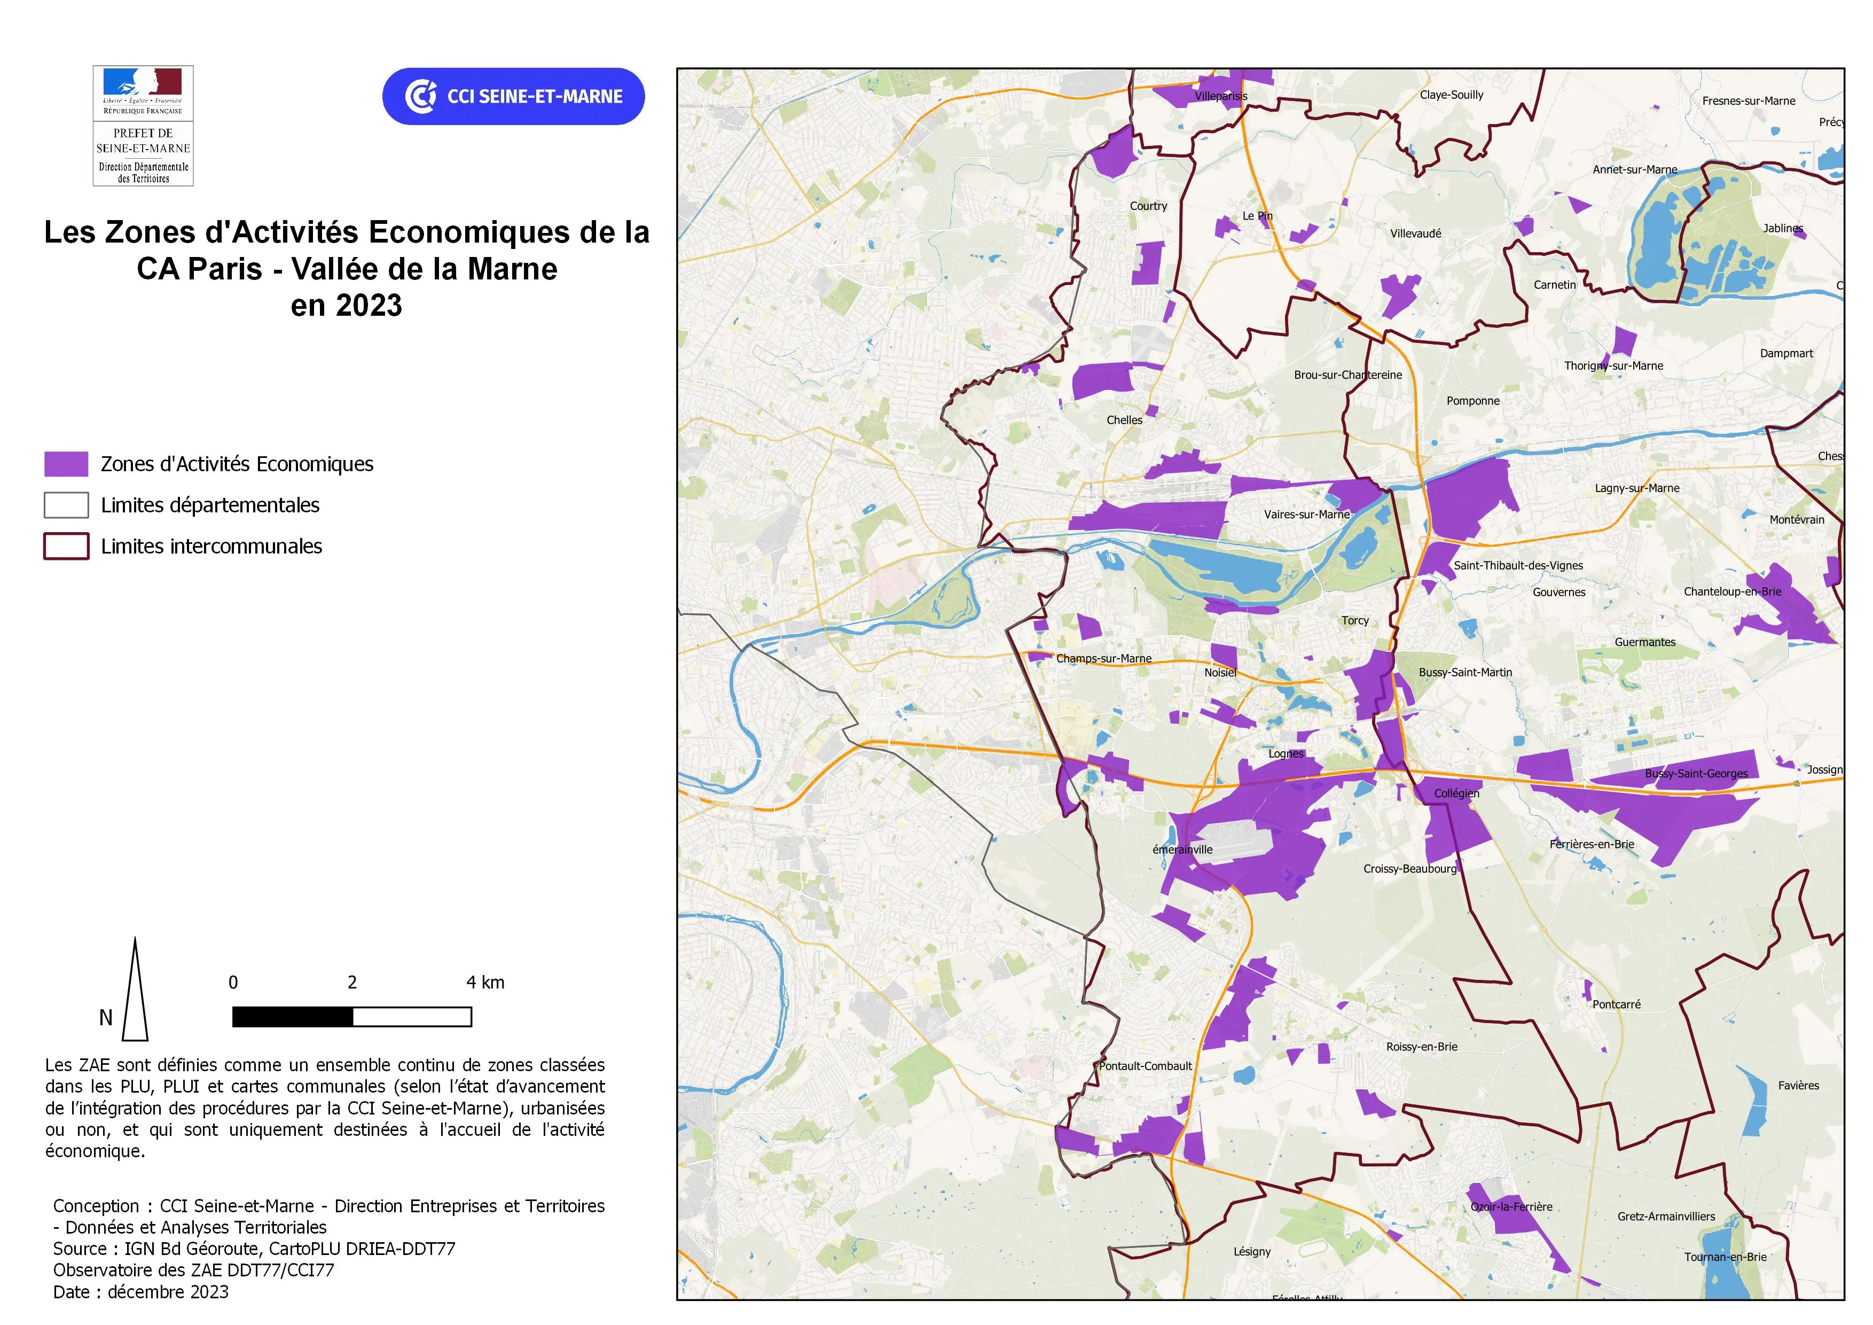Click the Noisiel map label
Viewport: 1873px width, 1325px height.
[1220, 673]
